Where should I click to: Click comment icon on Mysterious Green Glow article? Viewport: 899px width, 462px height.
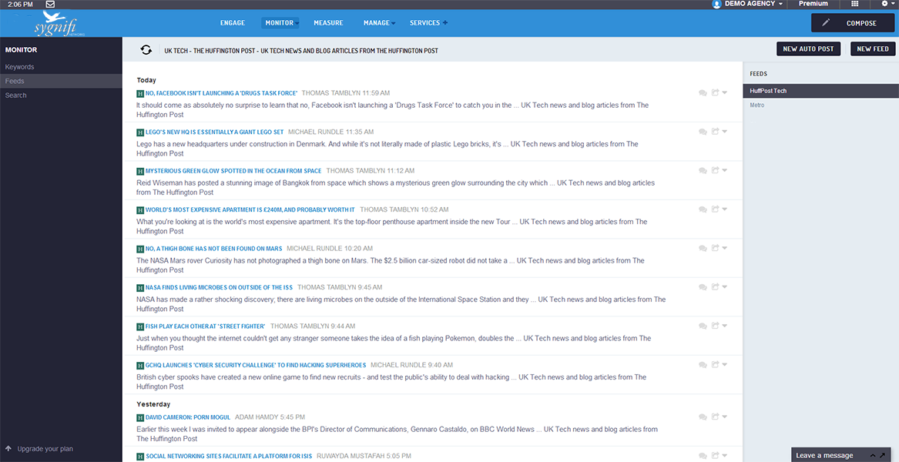(703, 171)
